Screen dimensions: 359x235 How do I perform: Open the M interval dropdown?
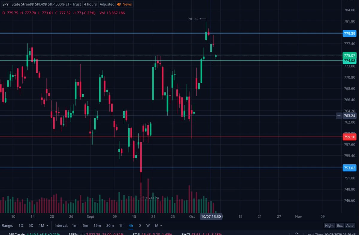(158, 226)
